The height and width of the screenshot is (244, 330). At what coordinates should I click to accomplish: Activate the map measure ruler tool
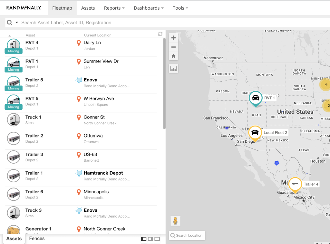tap(173, 68)
